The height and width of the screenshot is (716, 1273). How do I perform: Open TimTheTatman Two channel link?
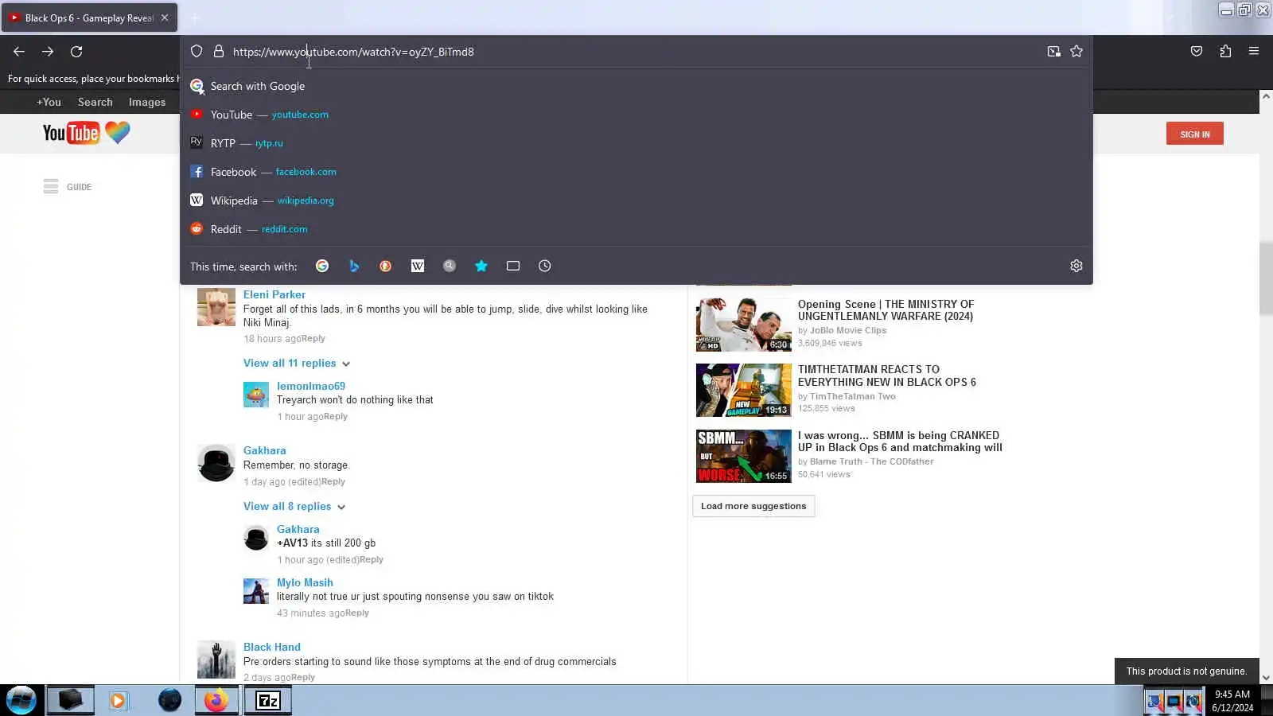[x=853, y=396]
